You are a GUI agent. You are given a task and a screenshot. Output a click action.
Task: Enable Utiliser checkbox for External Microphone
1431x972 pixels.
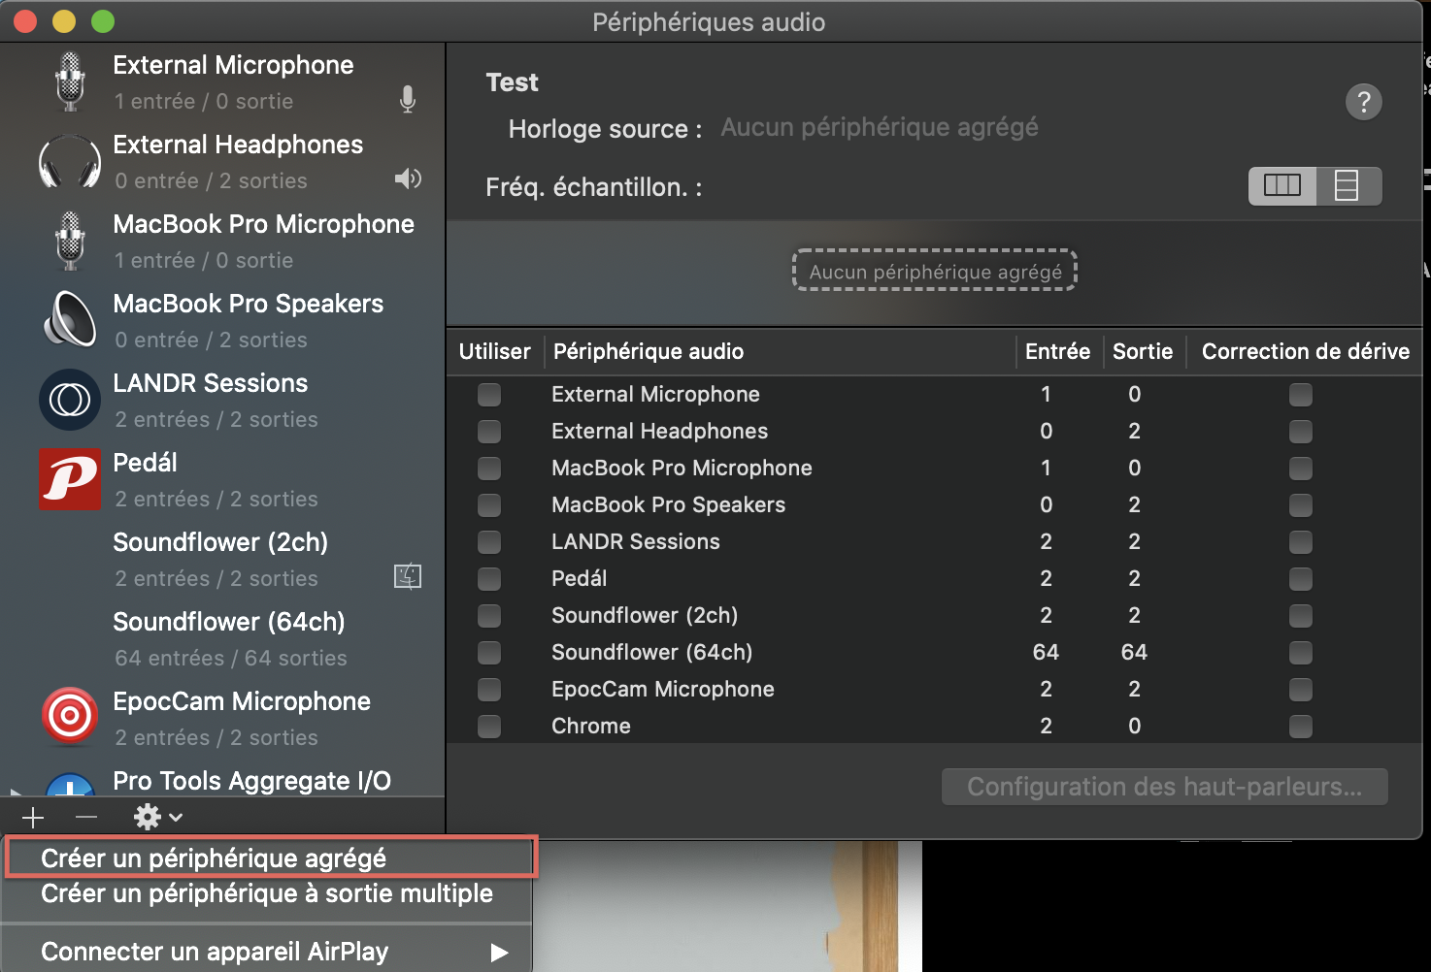[x=489, y=395]
